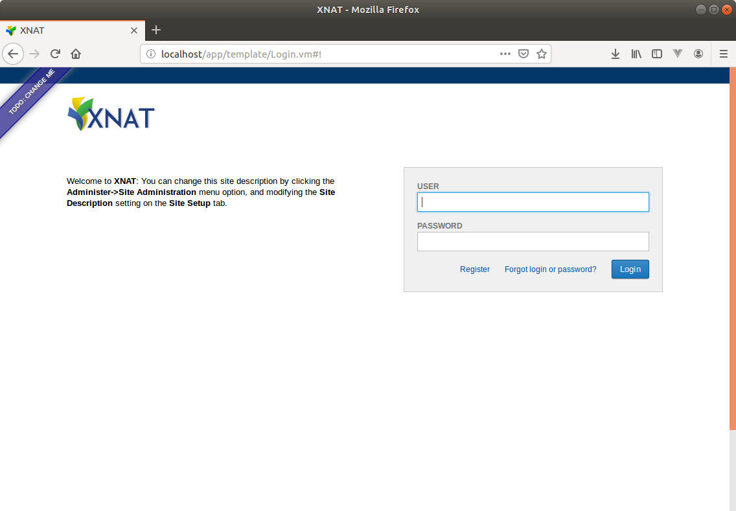This screenshot has width=736, height=511.
Task: Reload the current page
Action: click(55, 54)
